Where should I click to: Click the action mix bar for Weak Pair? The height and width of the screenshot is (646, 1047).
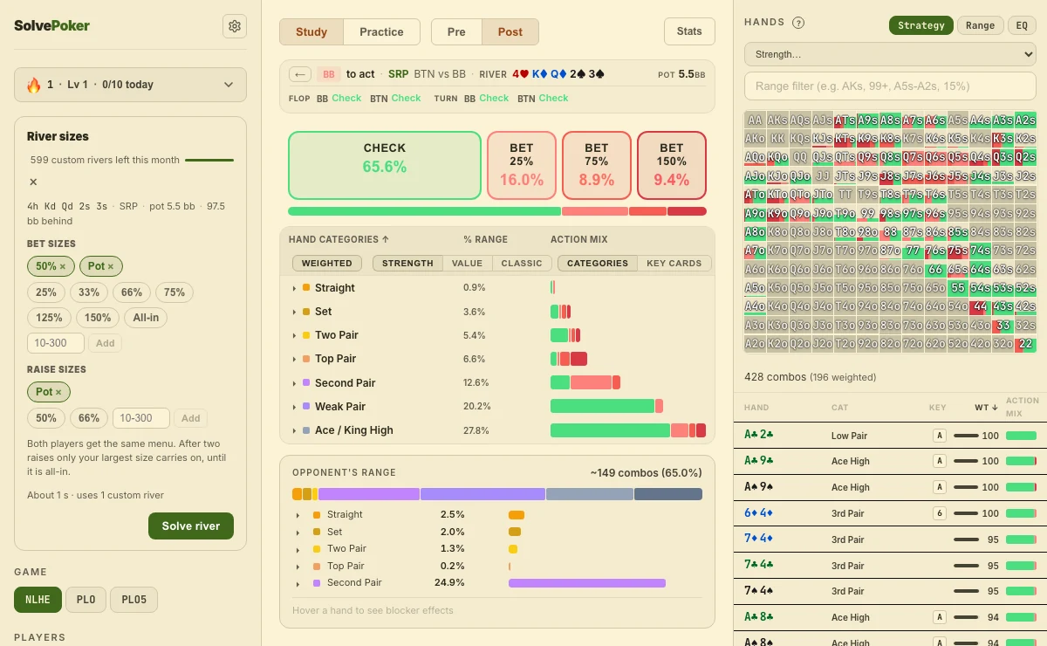pyautogui.click(x=607, y=406)
